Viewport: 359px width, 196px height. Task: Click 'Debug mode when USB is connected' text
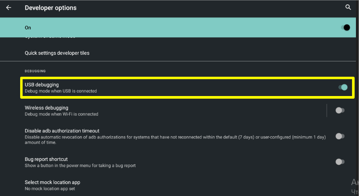[x=61, y=91]
